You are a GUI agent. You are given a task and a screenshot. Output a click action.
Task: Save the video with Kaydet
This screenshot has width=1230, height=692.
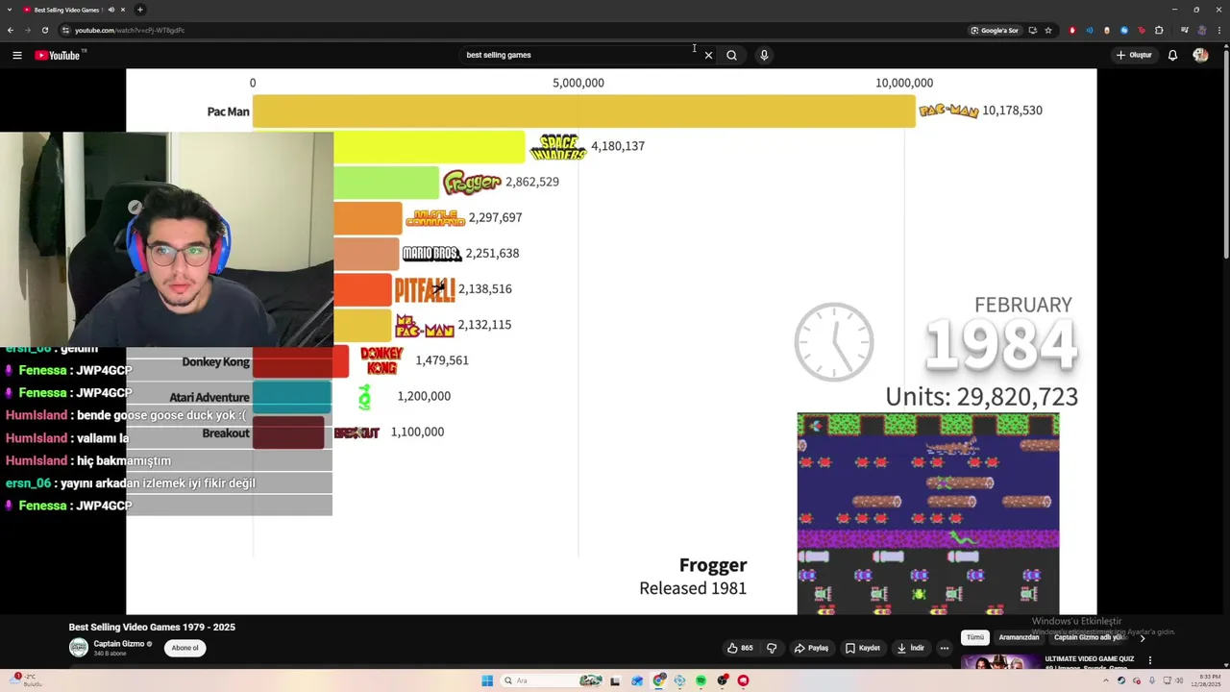tap(863, 648)
